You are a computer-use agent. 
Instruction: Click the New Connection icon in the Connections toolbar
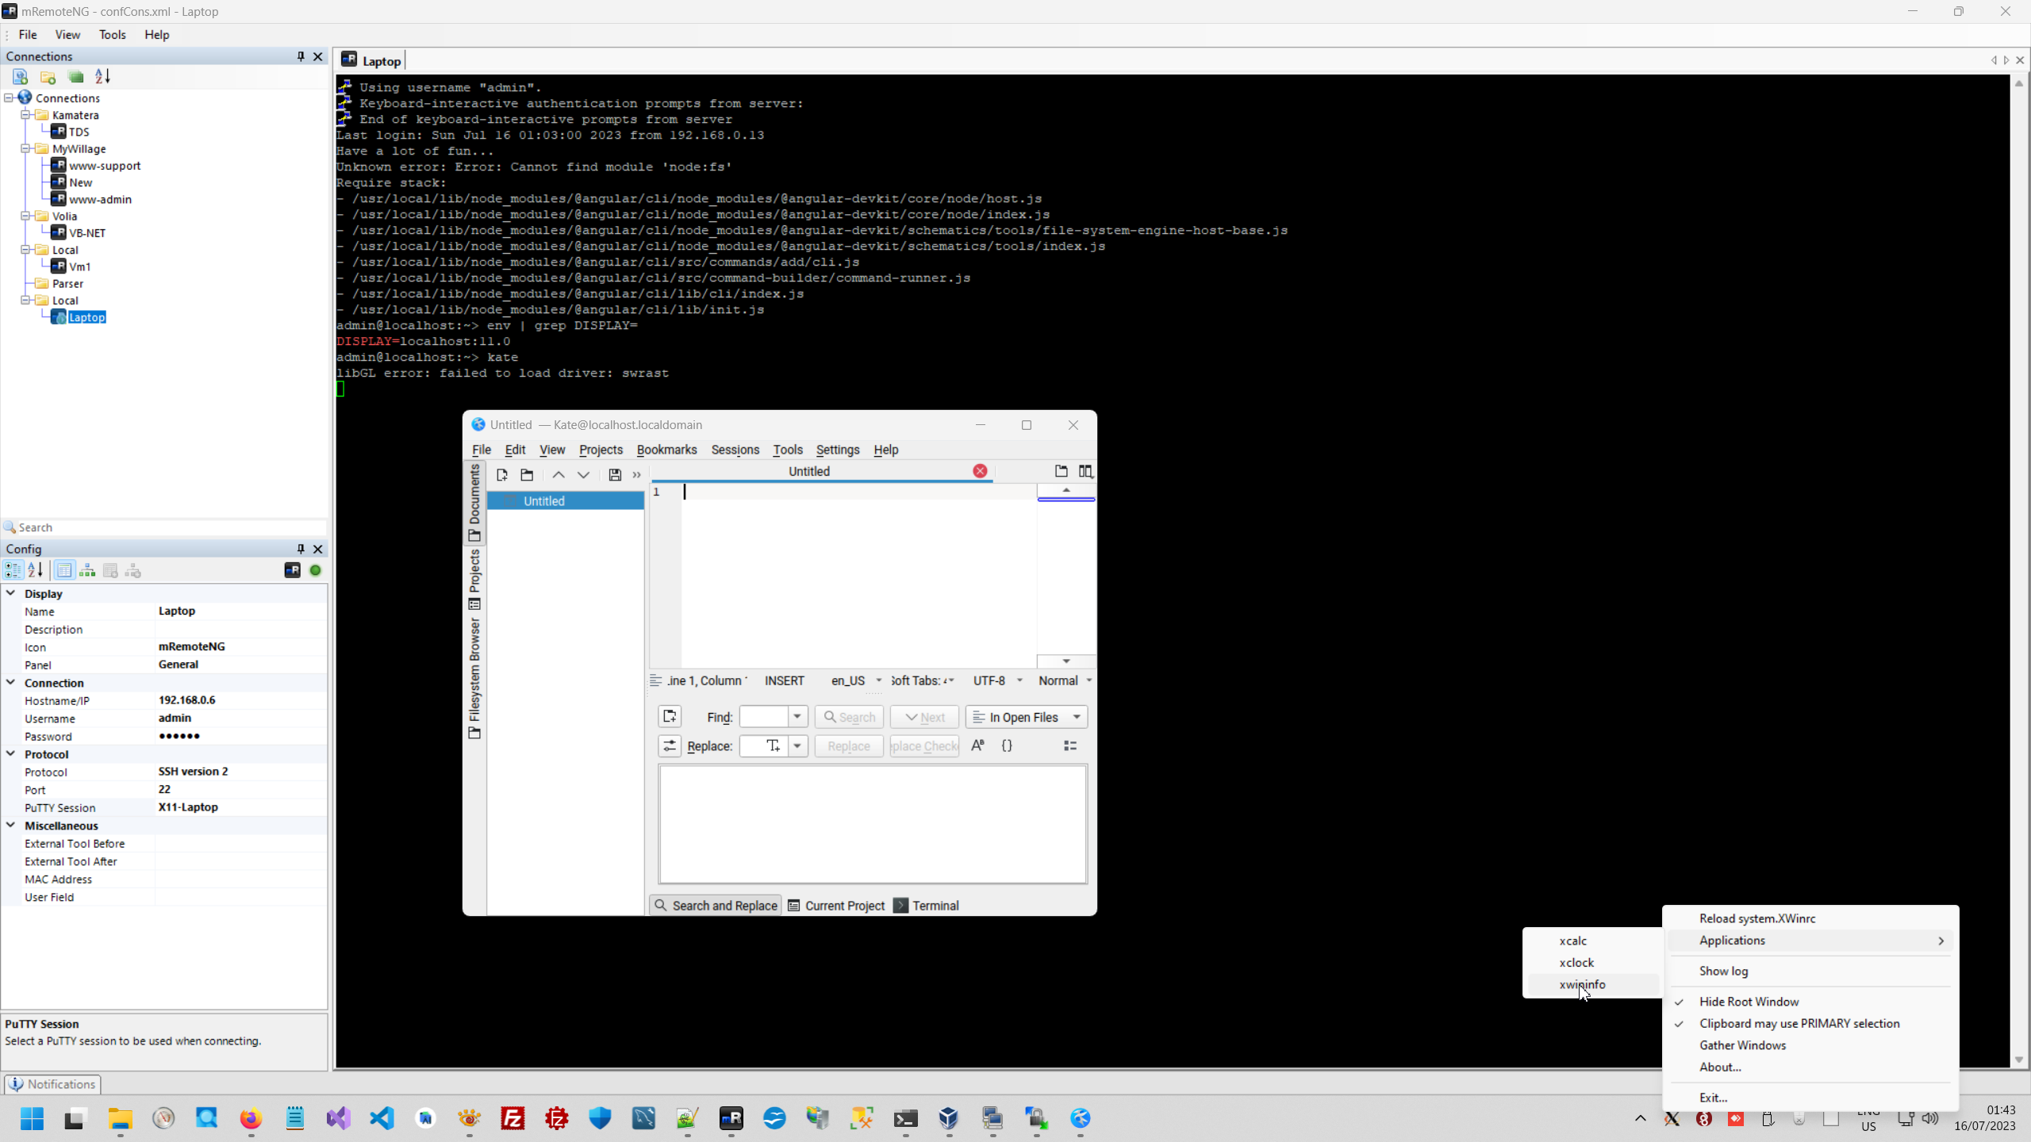pyautogui.click(x=20, y=77)
